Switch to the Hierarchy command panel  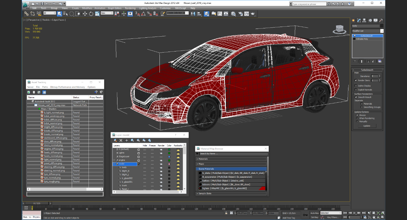(x=364, y=20)
